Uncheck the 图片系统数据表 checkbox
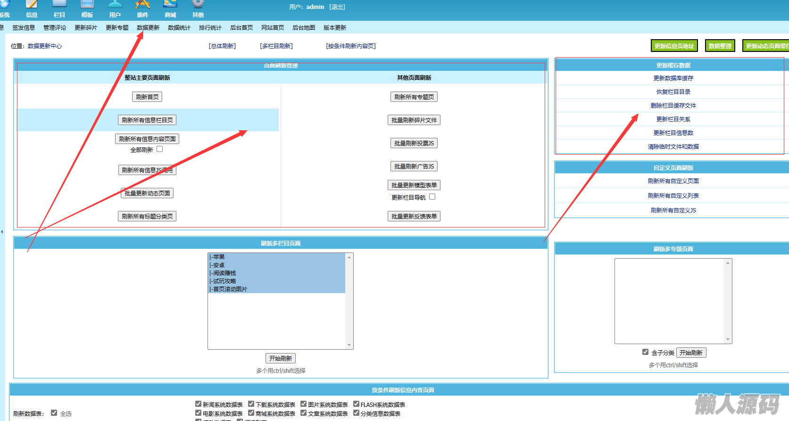 [304, 404]
